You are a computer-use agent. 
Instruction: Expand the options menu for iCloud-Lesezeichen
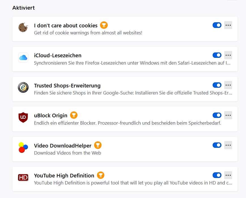click(228, 55)
